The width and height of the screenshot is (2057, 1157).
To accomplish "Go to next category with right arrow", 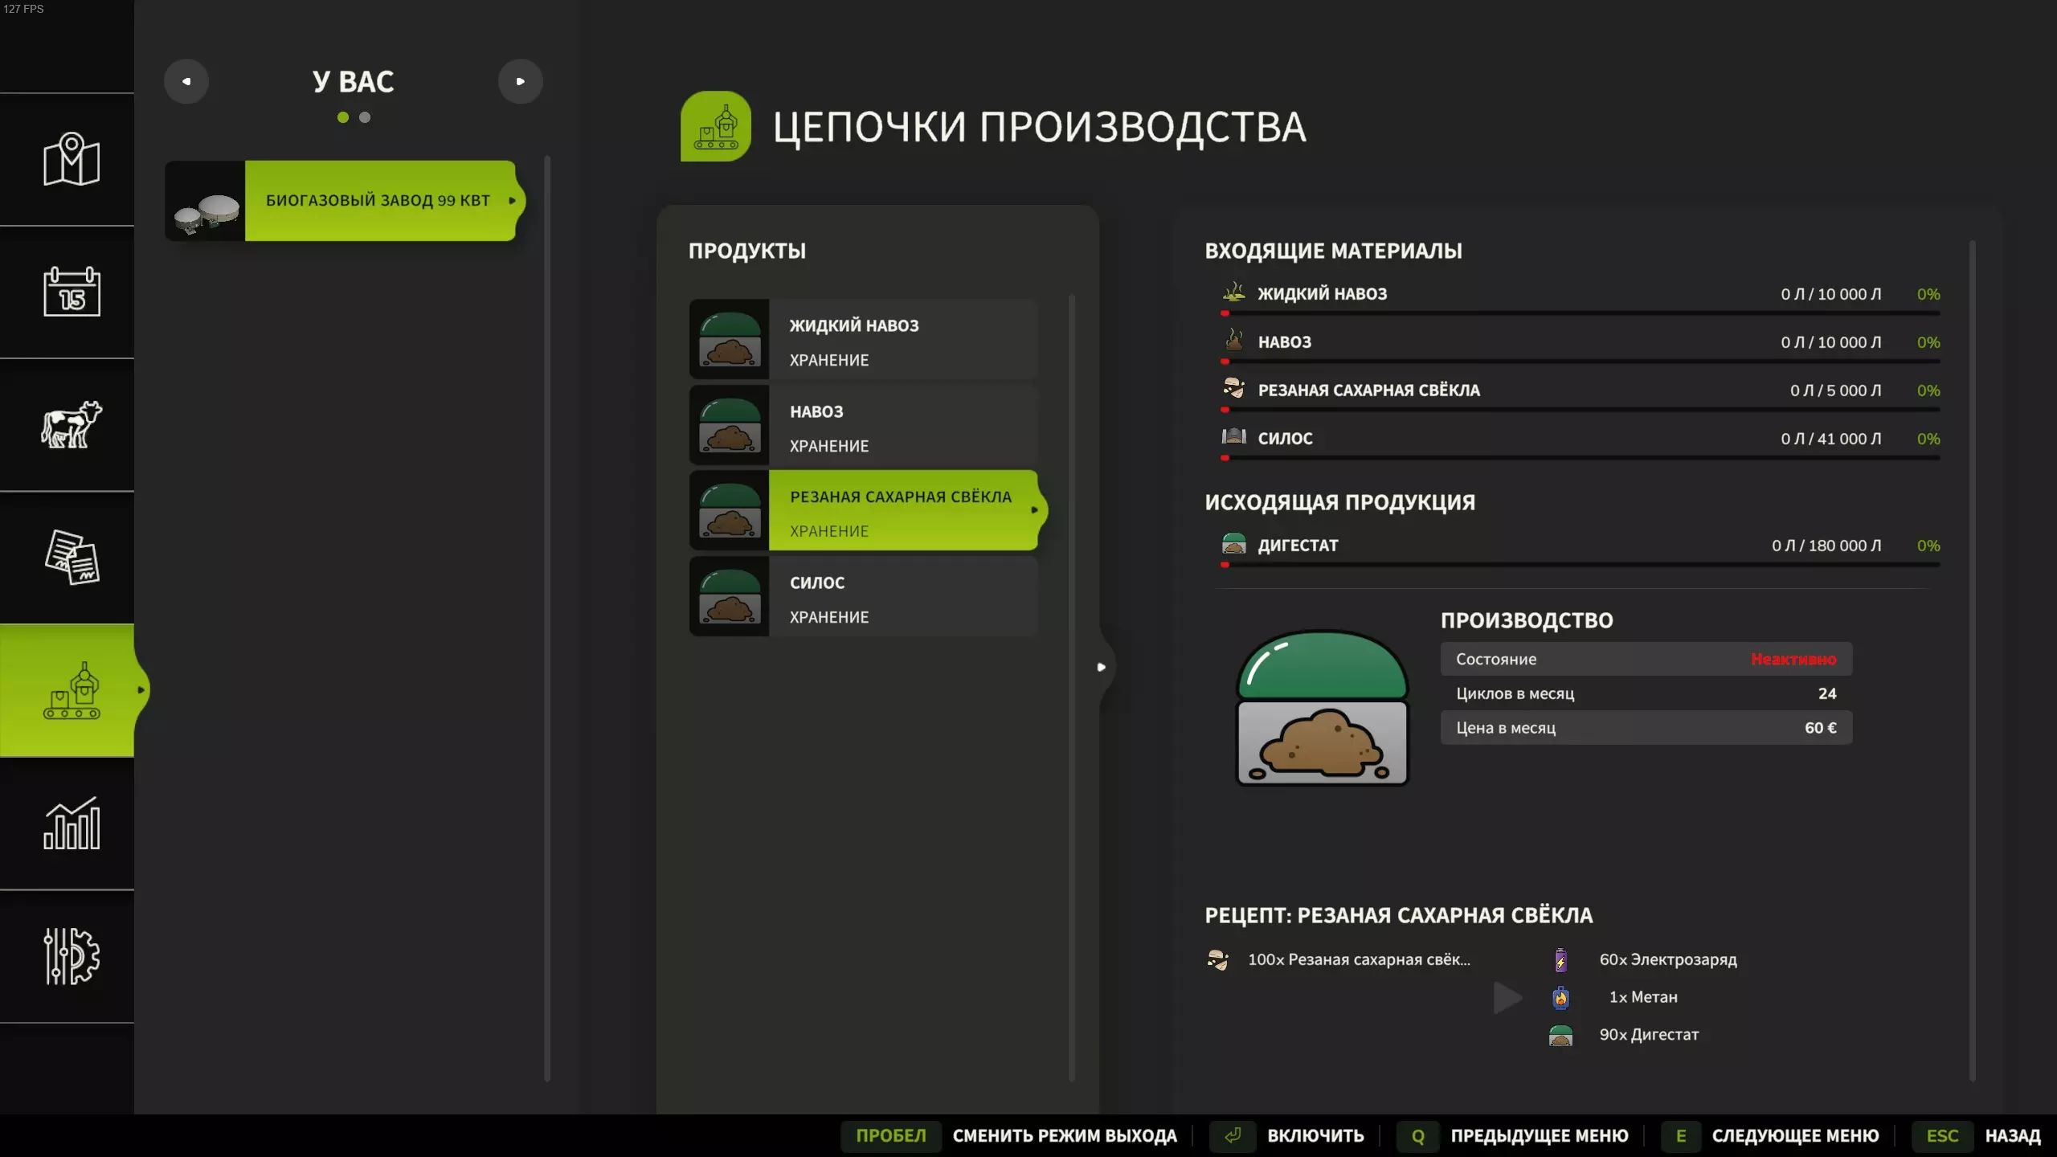I will (520, 81).
